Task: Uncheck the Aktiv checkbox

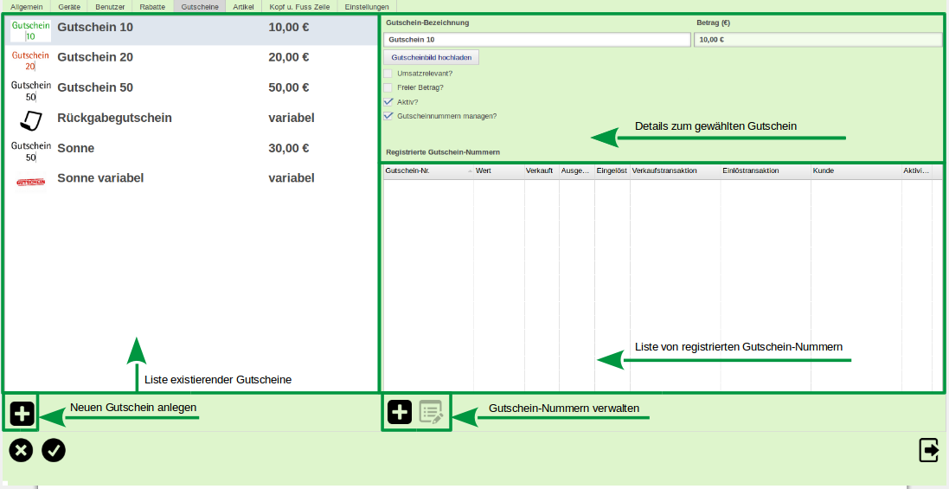Action: [x=388, y=101]
